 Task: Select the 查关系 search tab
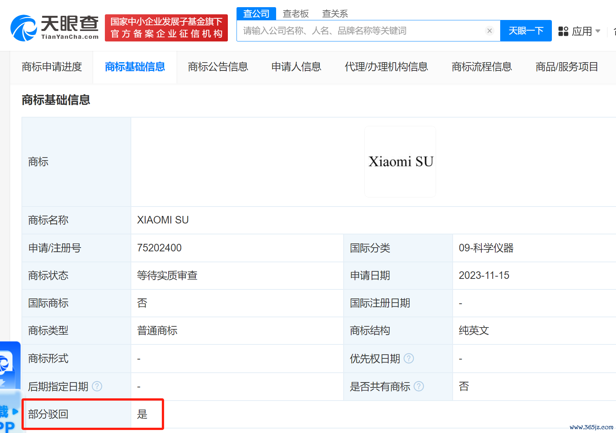335,14
